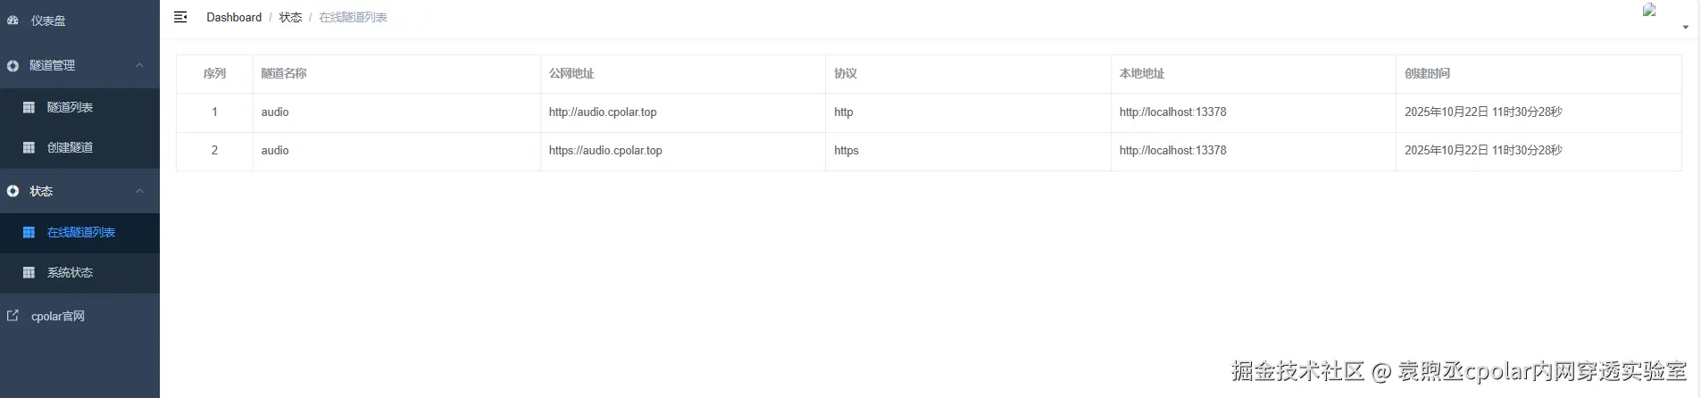Click the Dashboard breadcrumb link
1701x398 pixels.
click(x=234, y=17)
